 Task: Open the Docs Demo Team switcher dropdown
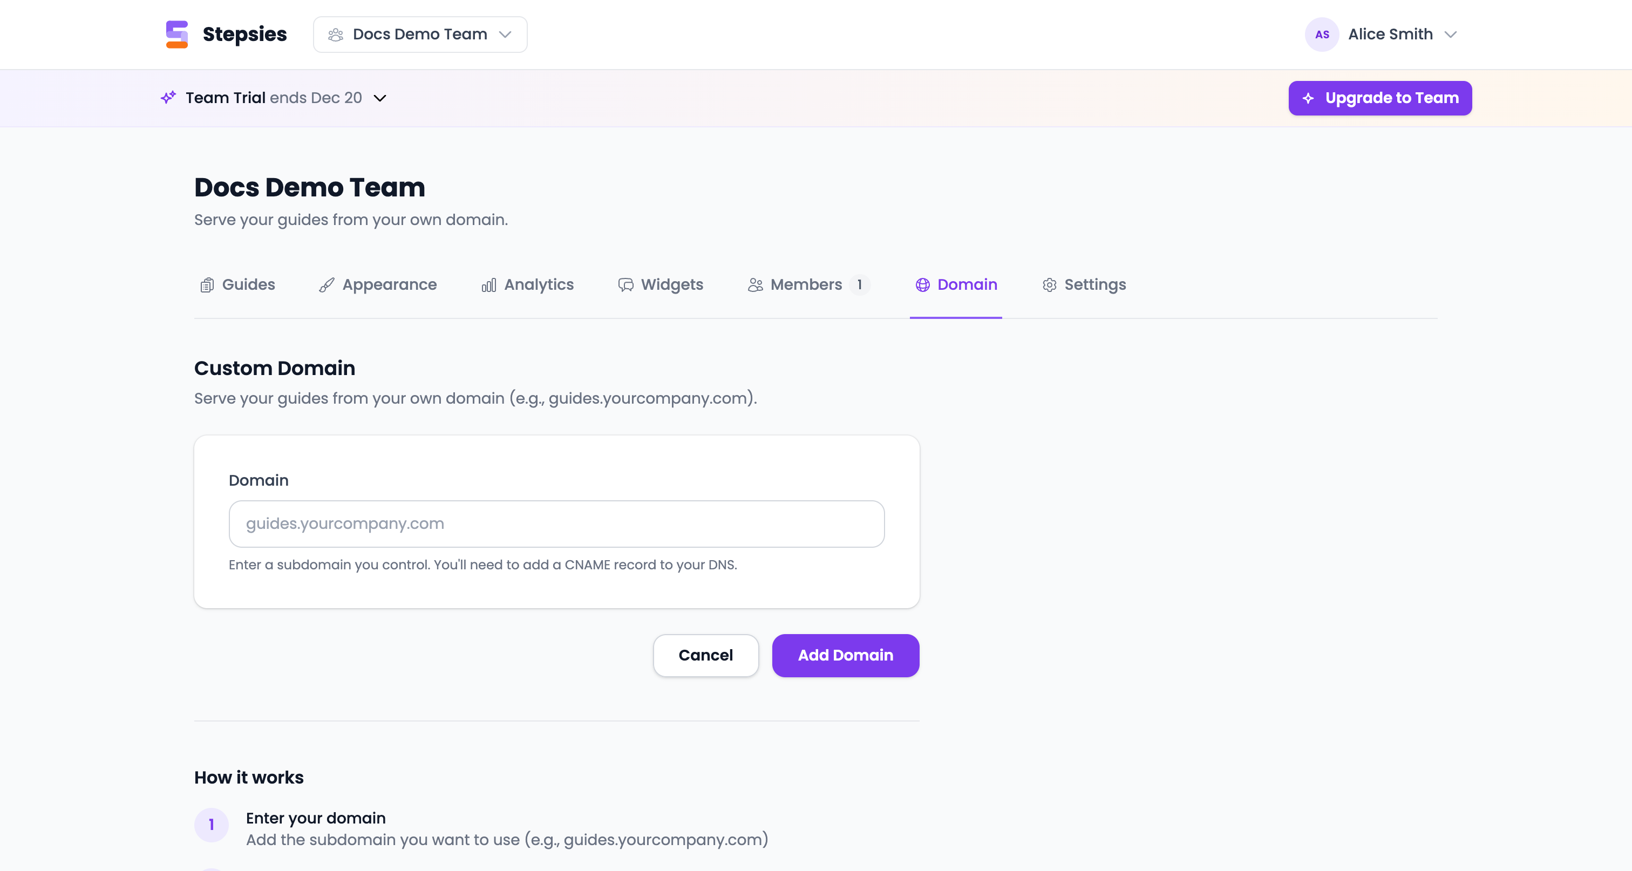tap(420, 34)
